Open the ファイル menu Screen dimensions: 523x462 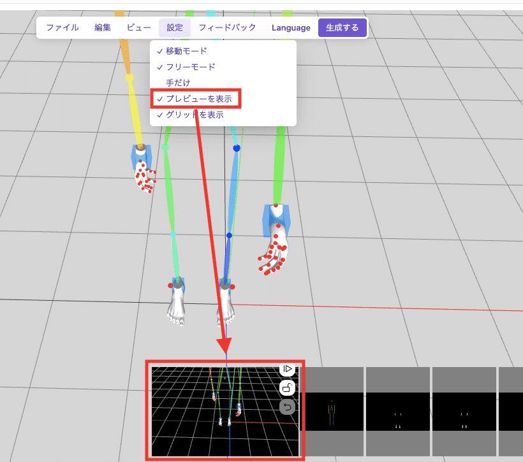point(61,27)
